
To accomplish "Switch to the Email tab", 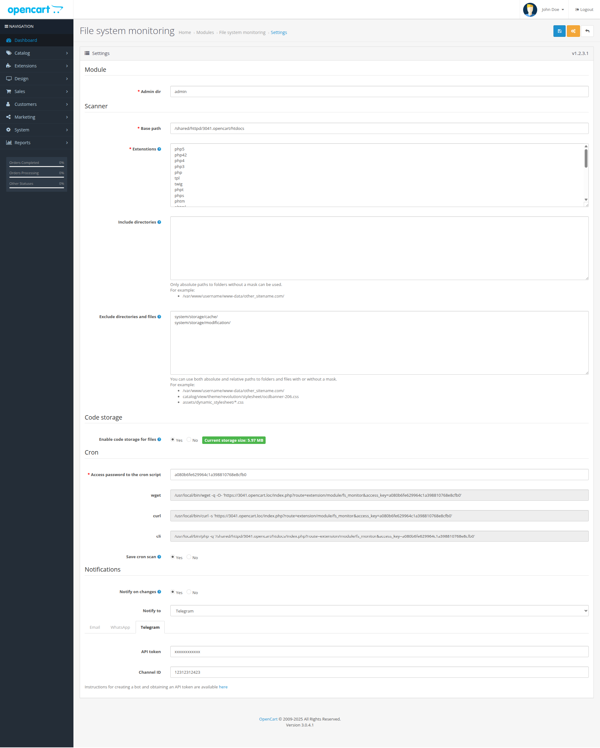I will pos(95,627).
